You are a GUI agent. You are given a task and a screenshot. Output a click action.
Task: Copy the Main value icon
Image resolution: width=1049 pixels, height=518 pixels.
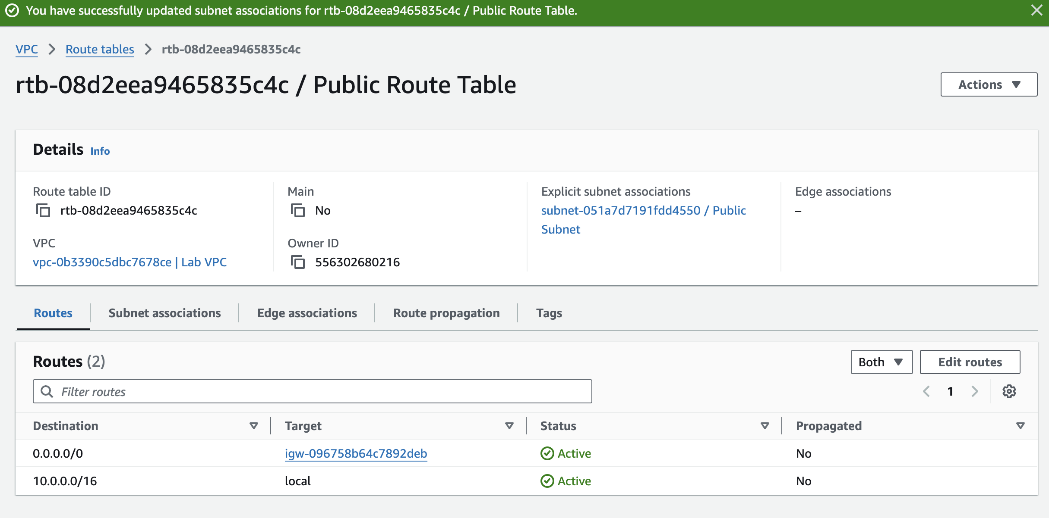297,211
